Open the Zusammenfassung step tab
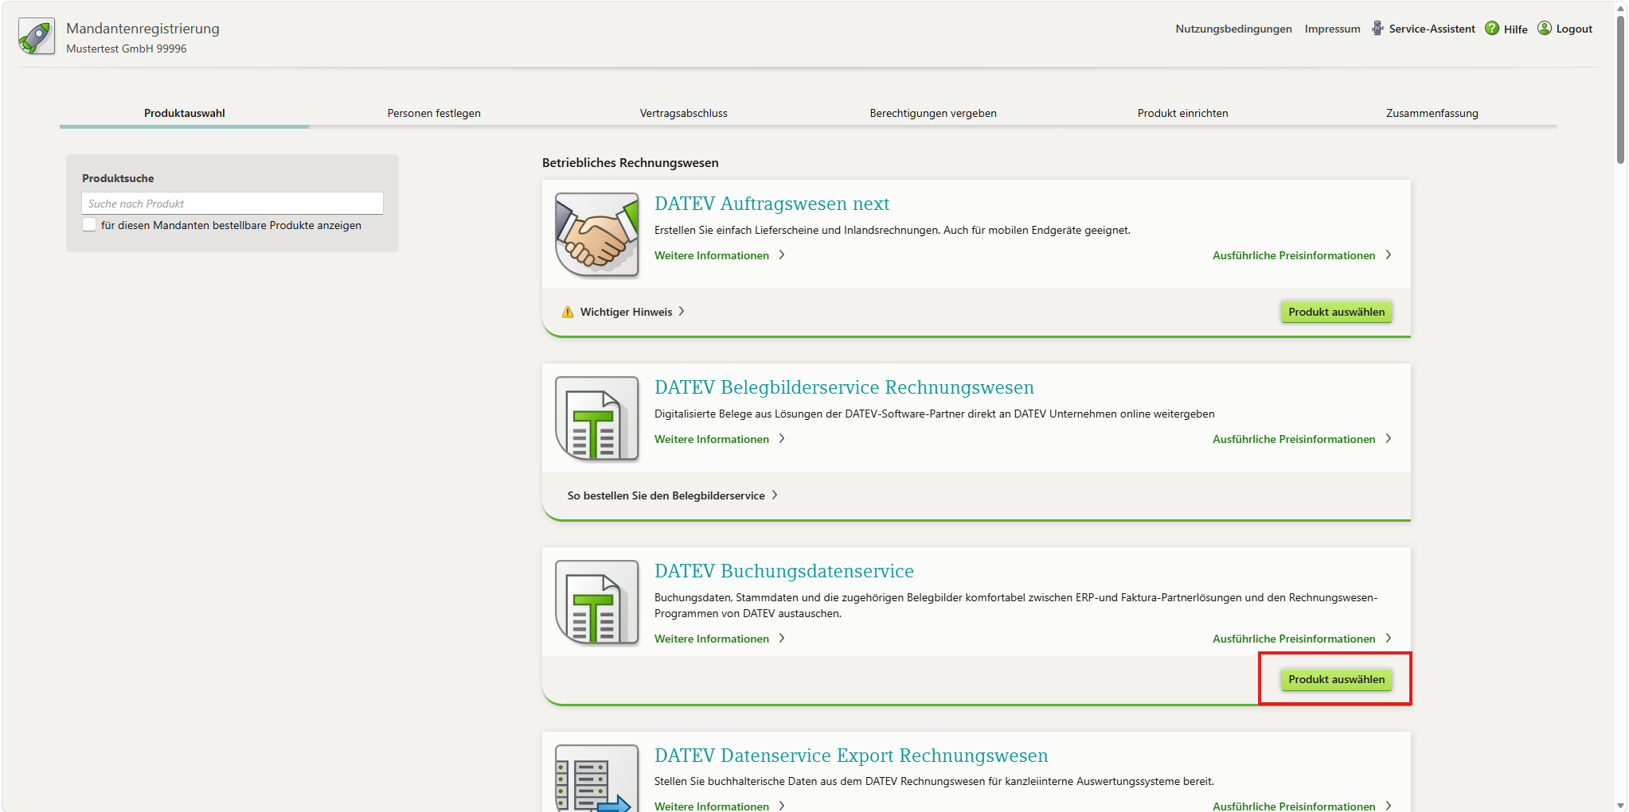The height and width of the screenshot is (812, 1629). 1432,113
